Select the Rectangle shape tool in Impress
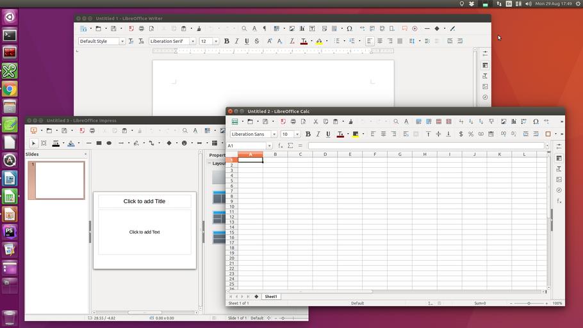 coord(99,143)
